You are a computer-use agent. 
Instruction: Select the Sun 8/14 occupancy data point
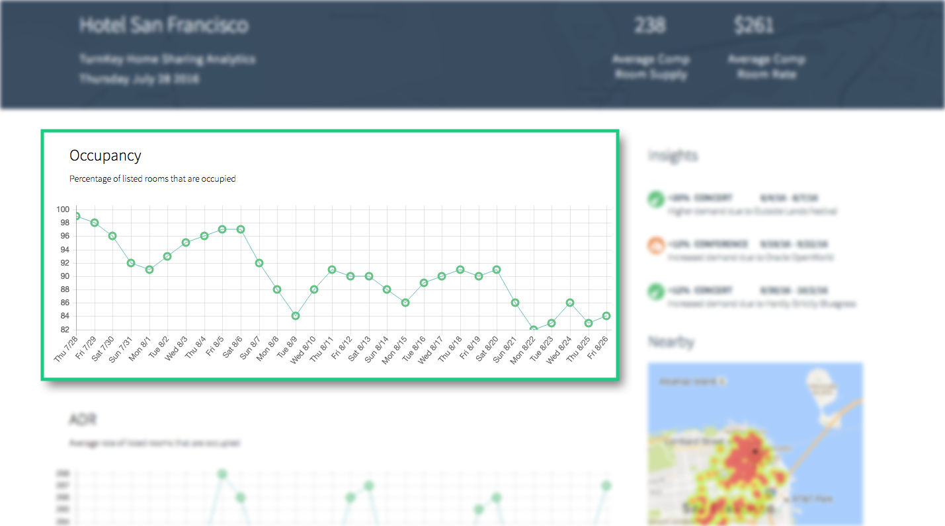point(387,289)
